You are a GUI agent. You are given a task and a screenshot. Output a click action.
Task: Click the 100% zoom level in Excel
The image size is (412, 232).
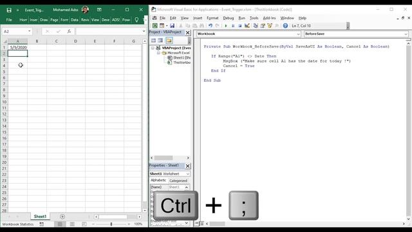tap(138, 224)
